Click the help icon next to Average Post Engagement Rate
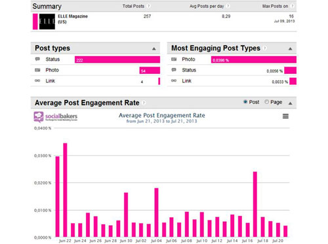This screenshot has height=244, width=328. coord(144,103)
